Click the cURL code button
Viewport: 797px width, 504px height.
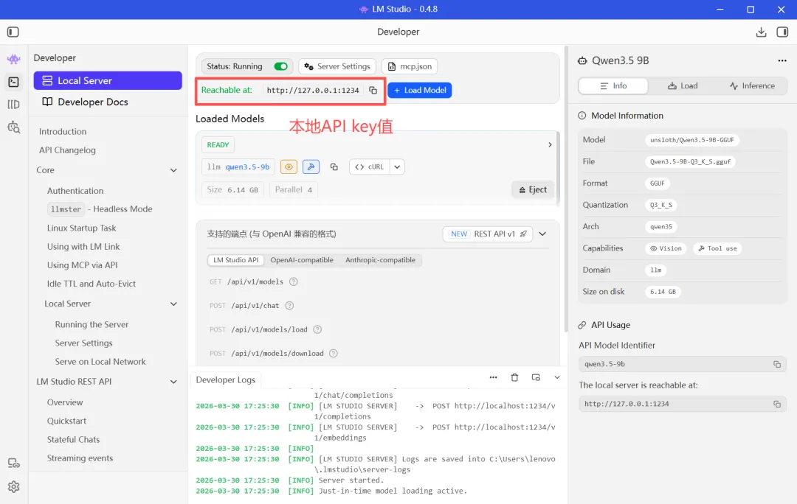click(x=370, y=167)
